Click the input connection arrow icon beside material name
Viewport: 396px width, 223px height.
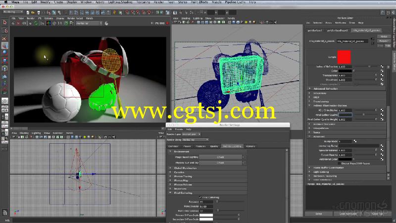pyautogui.click(x=373, y=39)
